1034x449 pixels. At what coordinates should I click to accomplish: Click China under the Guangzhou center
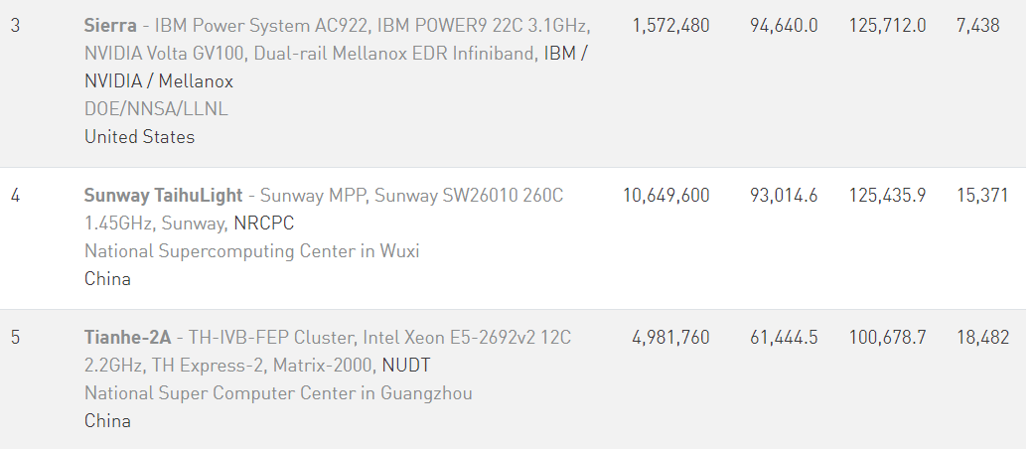(x=107, y=421)
